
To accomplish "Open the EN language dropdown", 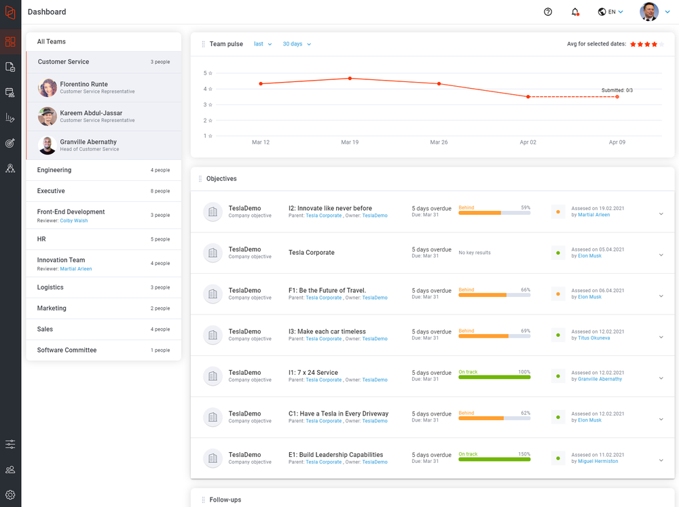I will [x=610, y=12].
